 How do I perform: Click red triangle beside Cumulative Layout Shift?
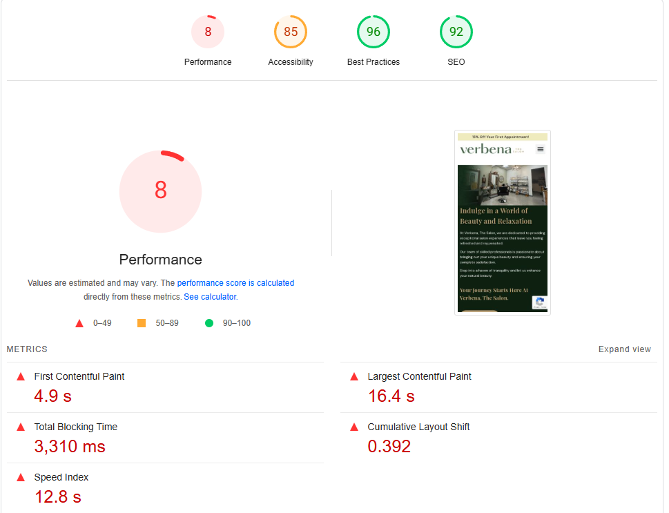(x=354, y=427)
